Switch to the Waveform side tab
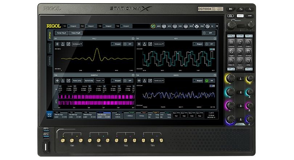This screenshot has height=160, width=294. coord(50,48)
